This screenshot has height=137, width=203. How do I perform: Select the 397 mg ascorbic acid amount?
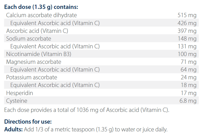click(187, 31)
